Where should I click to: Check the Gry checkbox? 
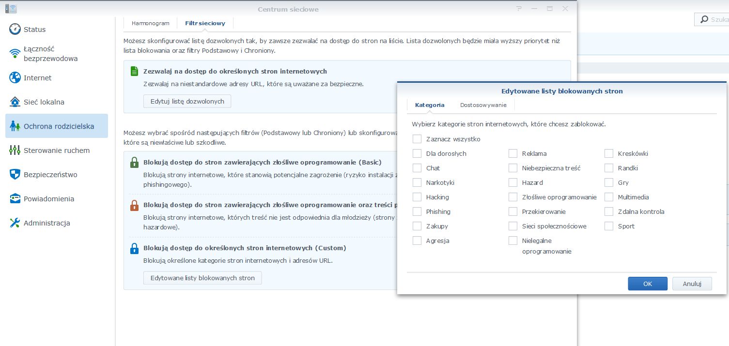[609, 182]
